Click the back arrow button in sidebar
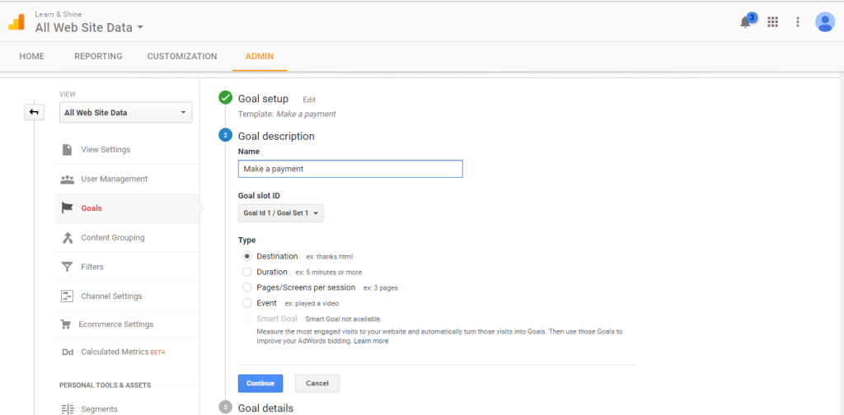The width and height of the screenshot is (844, 415). tap(35, 112)
